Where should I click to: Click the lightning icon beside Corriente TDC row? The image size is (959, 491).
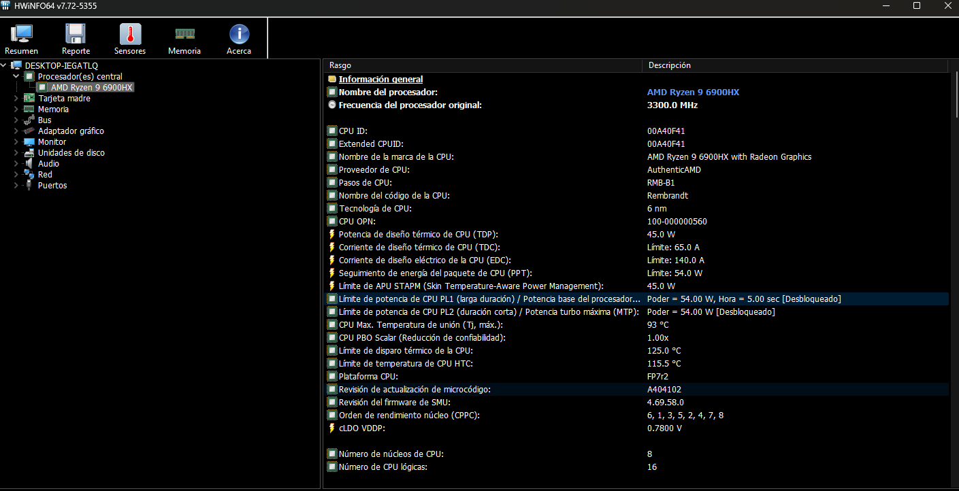click(x=332, y=247)
